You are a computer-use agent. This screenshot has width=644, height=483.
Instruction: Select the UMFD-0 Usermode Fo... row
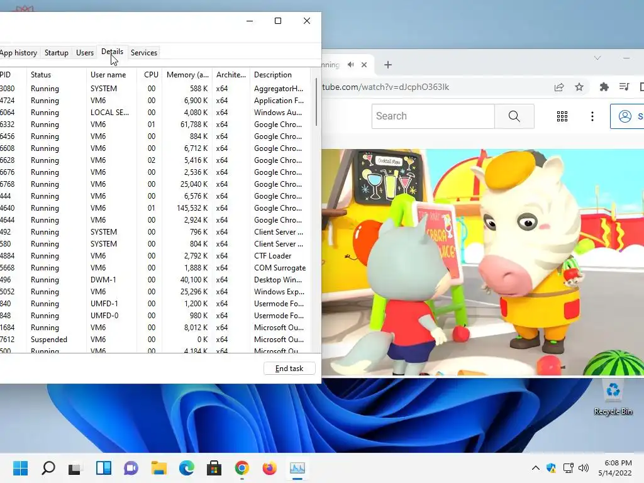coord(155,316)
